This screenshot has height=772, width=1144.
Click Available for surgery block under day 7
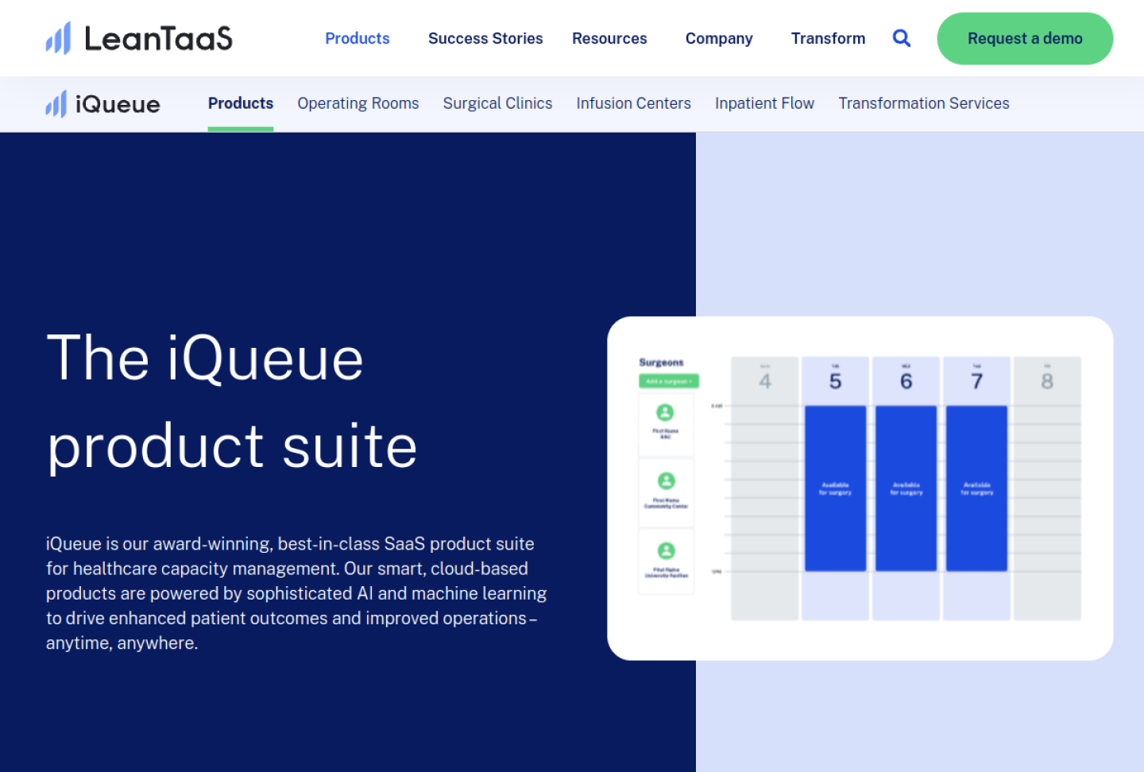pos(977,488)
